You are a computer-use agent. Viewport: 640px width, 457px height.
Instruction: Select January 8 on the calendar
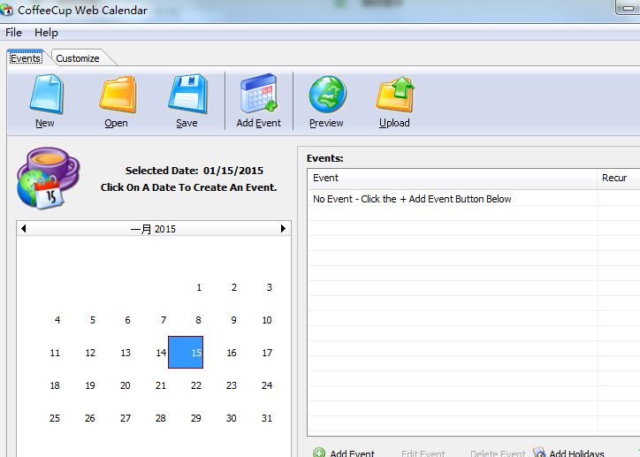click(198, 320)
